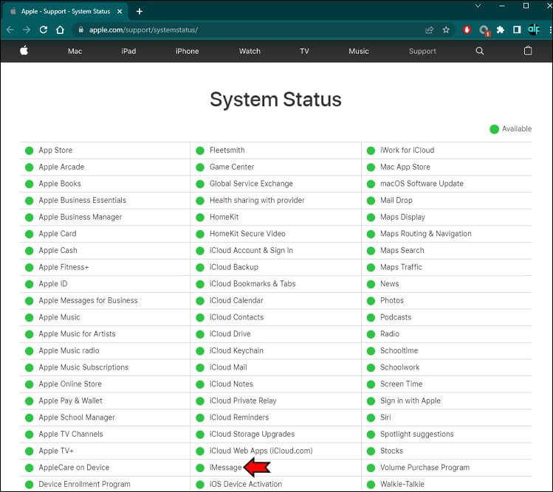The image size is (553, 492).
Task: Open a new tab with plus button
Action: coord(140,12)
